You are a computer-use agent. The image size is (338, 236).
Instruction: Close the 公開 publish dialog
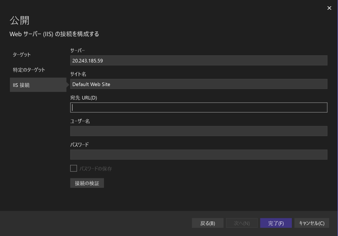click(x=329, y=8)
